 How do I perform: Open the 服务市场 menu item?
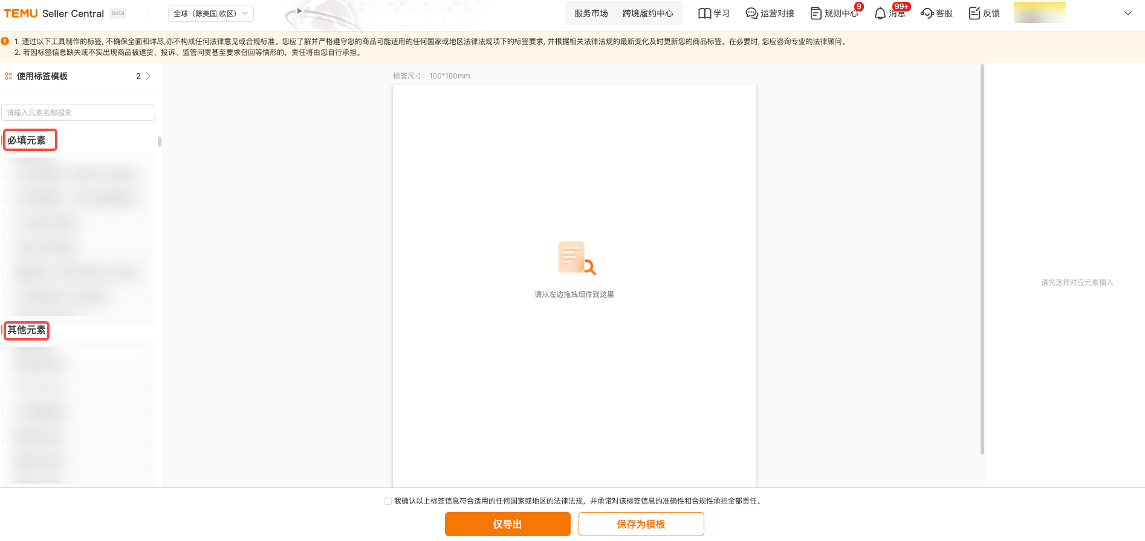click(591, 13)
